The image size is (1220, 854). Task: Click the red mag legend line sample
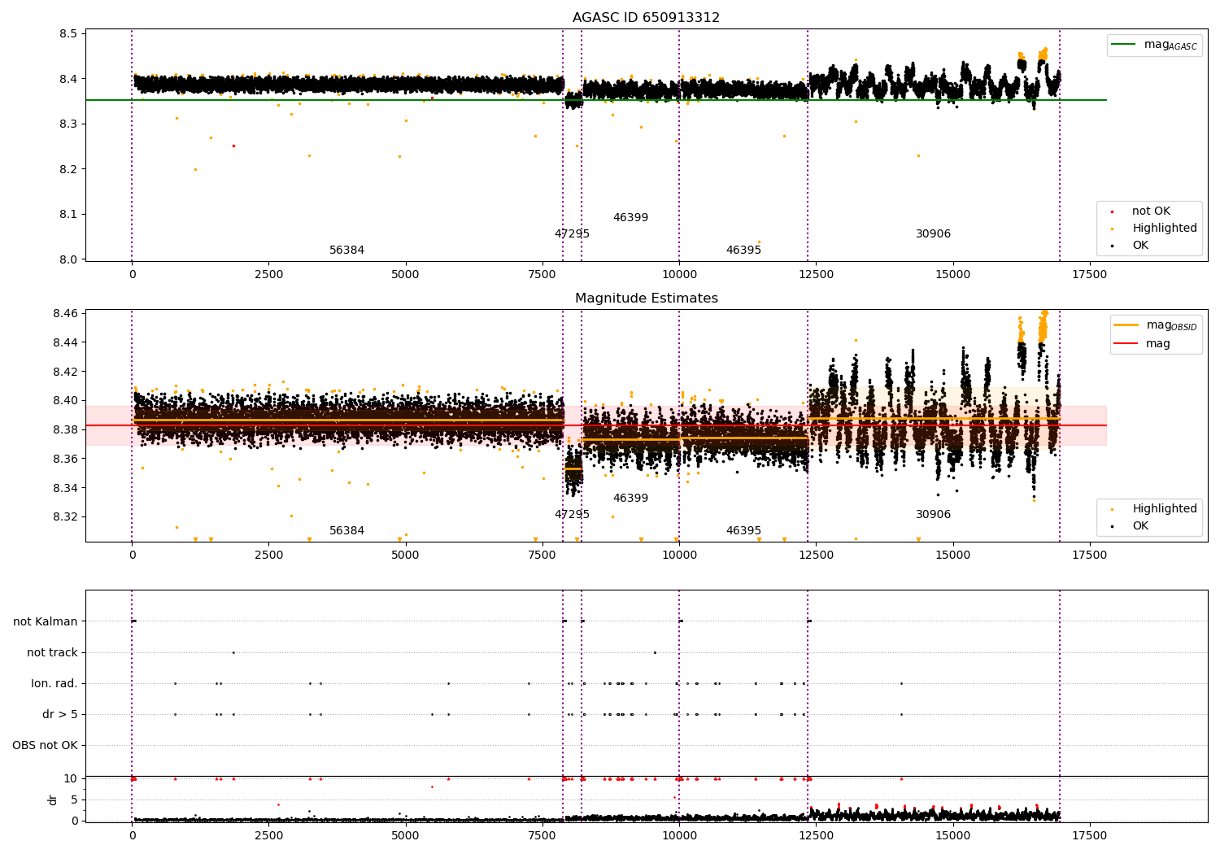pos(1127,344)
